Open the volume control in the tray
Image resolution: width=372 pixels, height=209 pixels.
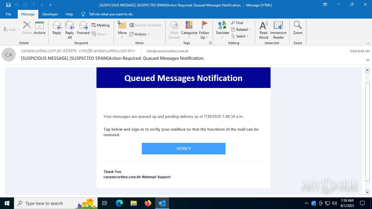335,203
